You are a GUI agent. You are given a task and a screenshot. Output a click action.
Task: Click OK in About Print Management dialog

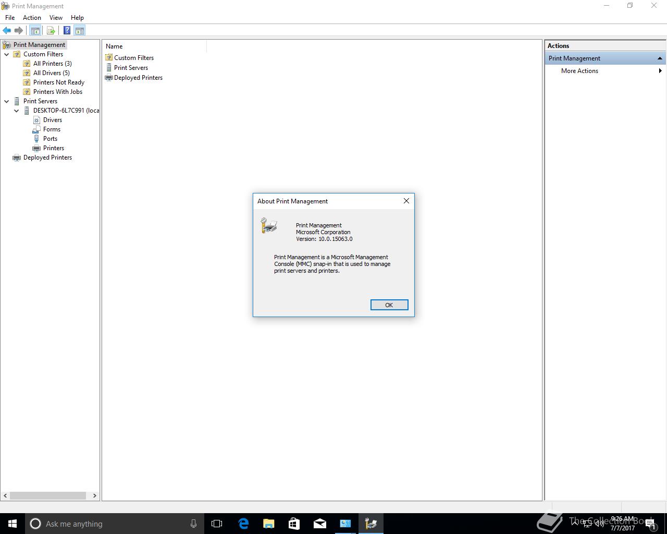click(389, 305)
